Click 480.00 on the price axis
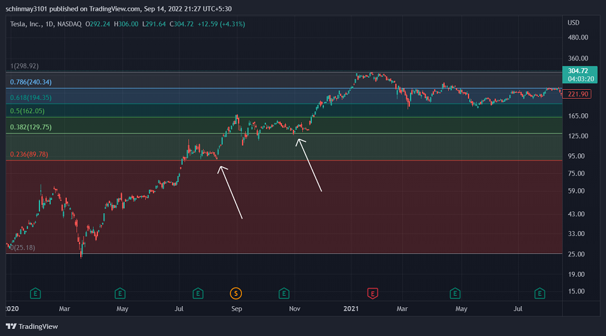This screenshot has height=336, width=606. point(578,38)
